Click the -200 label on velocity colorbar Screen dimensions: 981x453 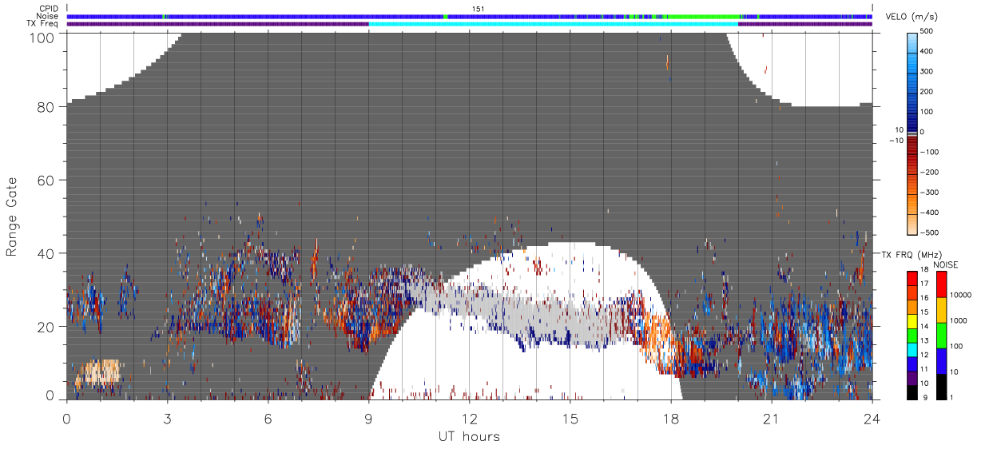click(x=930, y=173)
